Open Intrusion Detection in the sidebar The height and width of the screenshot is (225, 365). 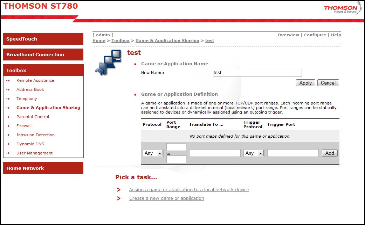[36, 135]
